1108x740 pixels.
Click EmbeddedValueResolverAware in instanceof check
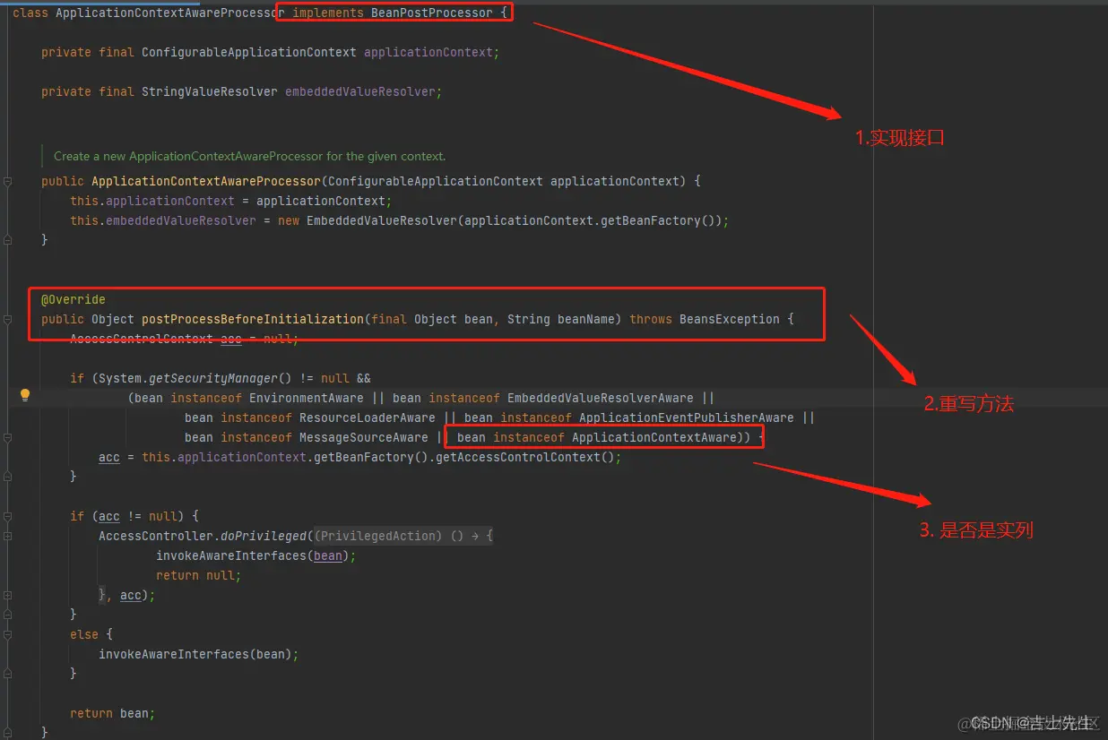point(601,398)
